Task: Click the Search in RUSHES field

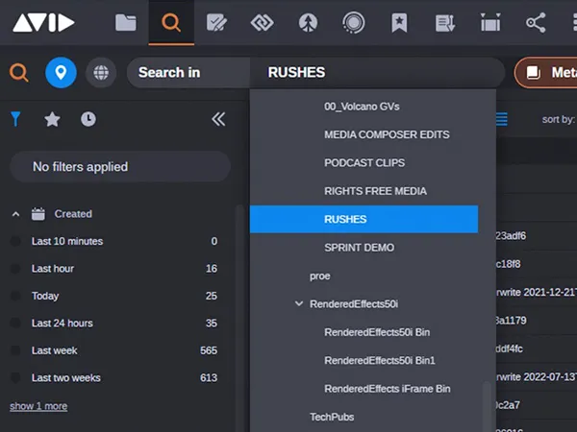Action: [315, 72]
